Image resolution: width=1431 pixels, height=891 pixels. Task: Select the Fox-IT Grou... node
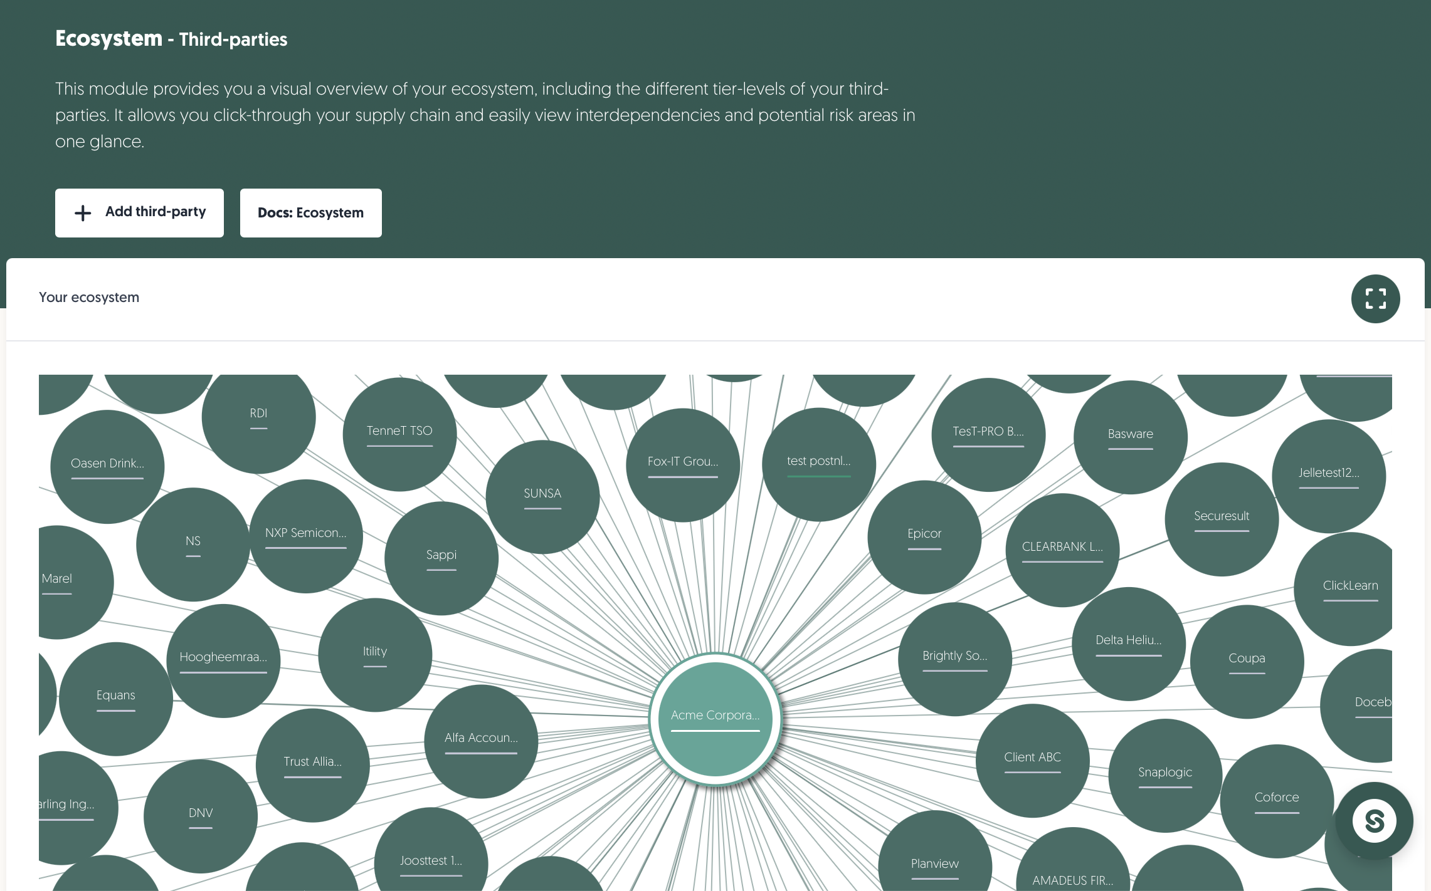coord(683,465)
